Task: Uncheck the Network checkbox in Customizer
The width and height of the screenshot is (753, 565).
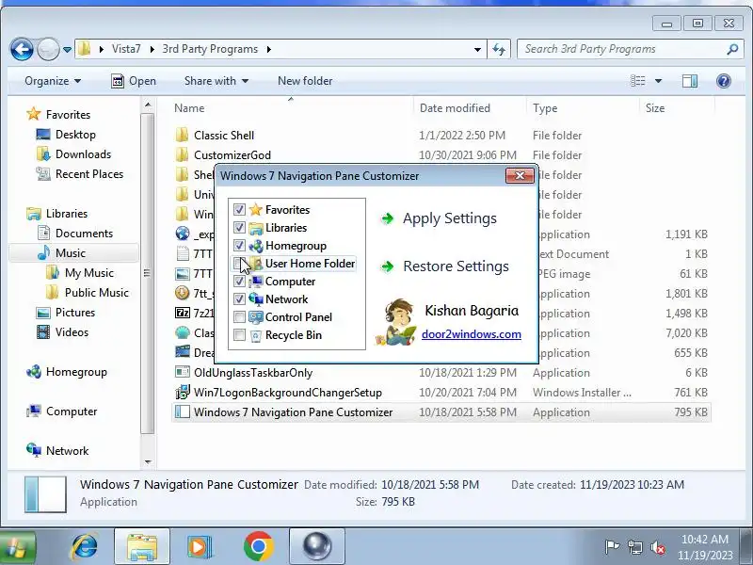Action: (239, 299)
